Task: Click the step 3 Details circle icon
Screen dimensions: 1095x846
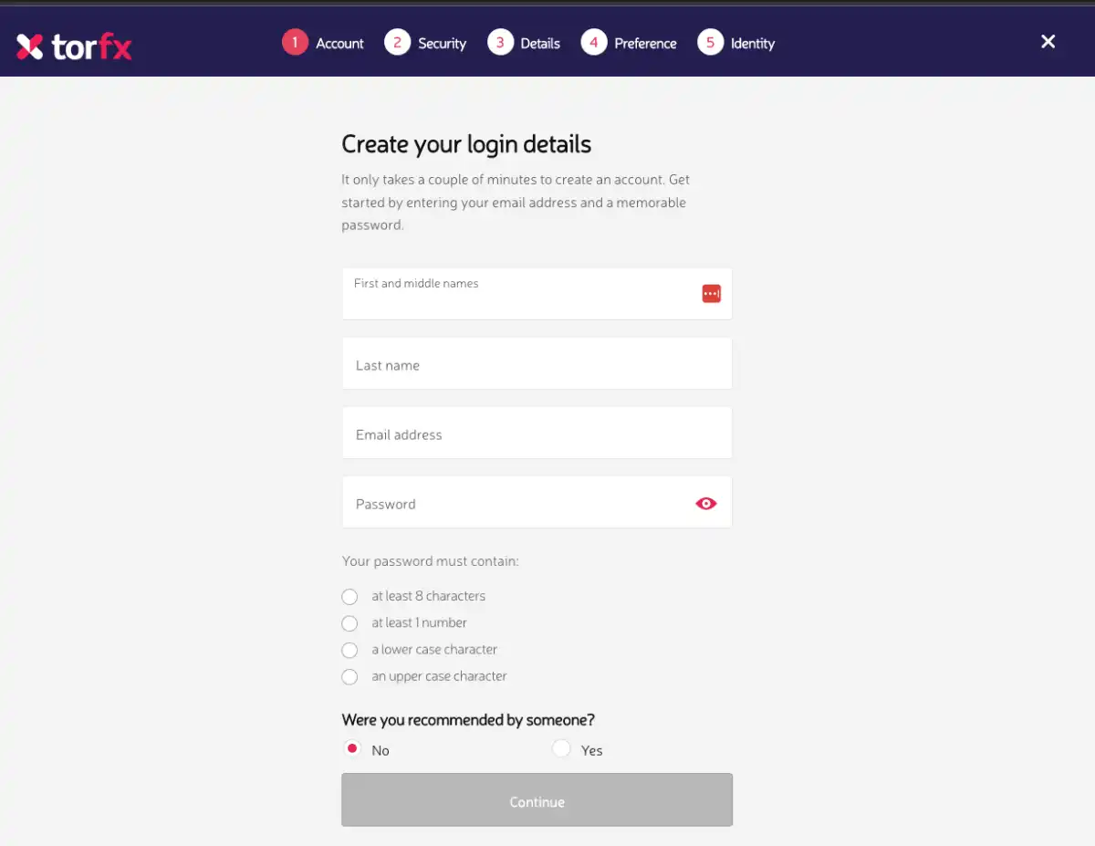Action: click(500, 42)
